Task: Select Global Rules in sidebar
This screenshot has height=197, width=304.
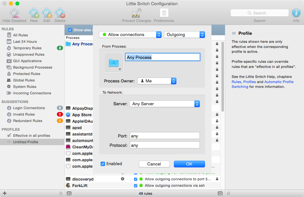Action: 24,80
